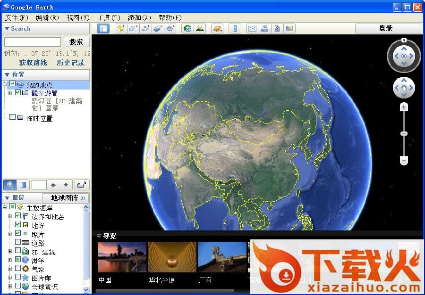Enable 气象 layer checkbox

click(18, 268)
